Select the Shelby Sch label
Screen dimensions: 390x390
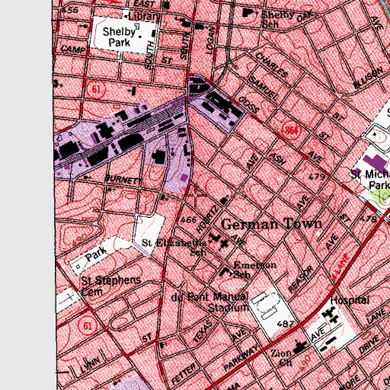tap(277, 19)
